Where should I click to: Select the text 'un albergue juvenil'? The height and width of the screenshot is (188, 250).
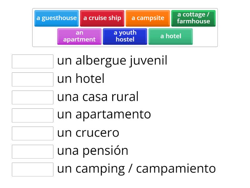(x=113, y=60)
